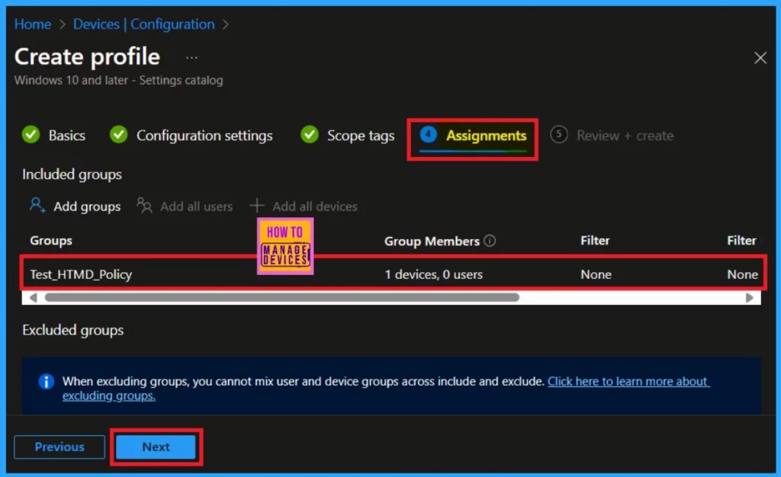The width and height of the screenshot is (781, 477).
Task: Open the ellipsis menu beside Create profile
Action: coord(191,58)
